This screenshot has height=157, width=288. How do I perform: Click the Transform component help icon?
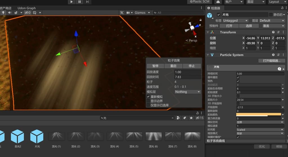[273, 32]
